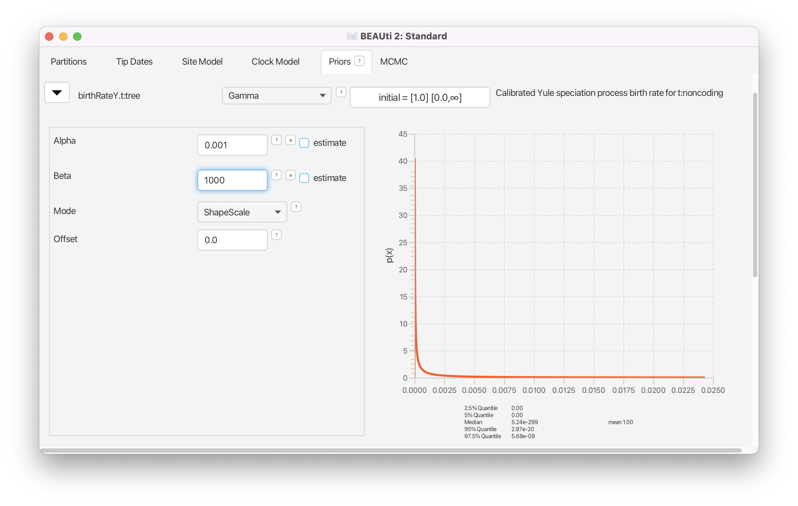Screen dimensions: 798x506
Task: Click the 'e' edit icon for Beta
Action: point(290,175)
